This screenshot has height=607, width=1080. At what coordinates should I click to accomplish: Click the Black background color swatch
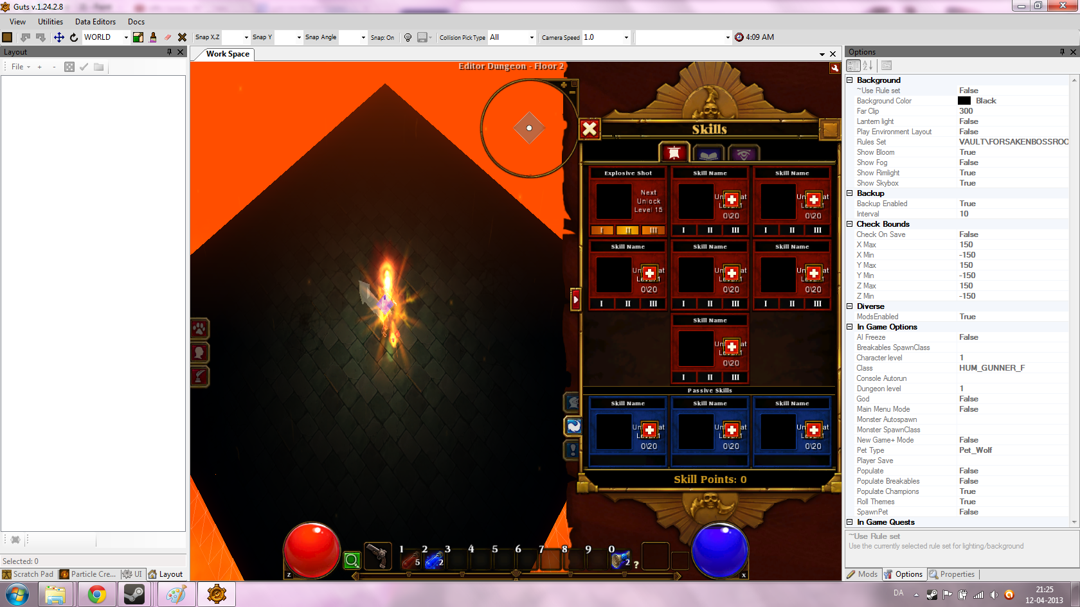coord(964,101)
